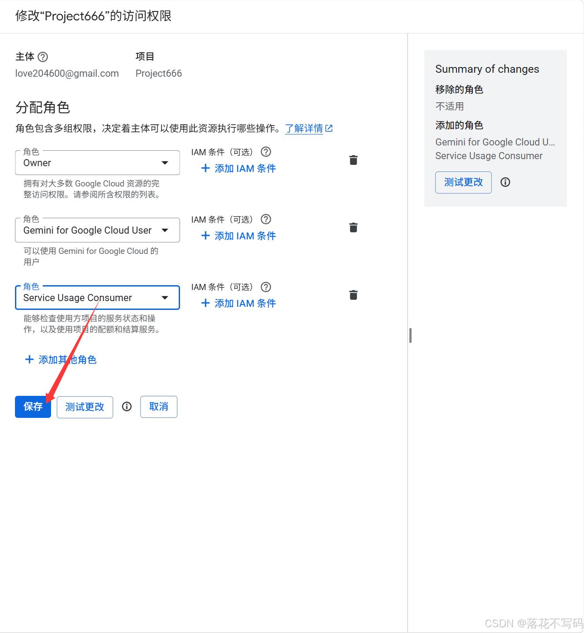Click the 不适用 value under removed roles
The width and height of the screenshot is (585, 633).
coord(449,106)
